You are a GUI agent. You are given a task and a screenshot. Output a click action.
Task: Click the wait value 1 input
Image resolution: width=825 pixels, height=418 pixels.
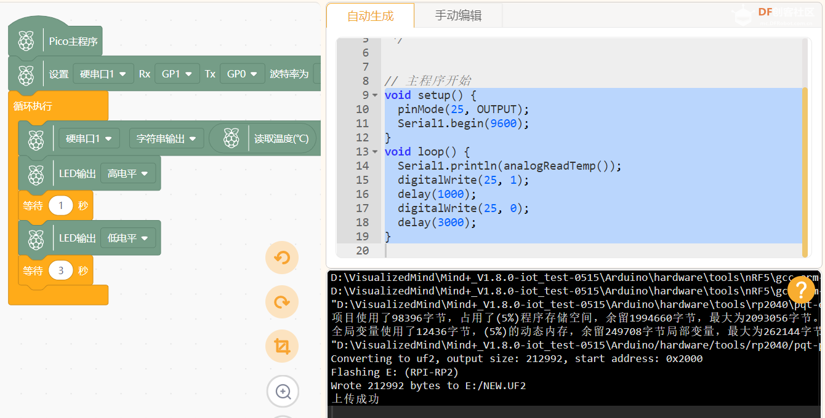point(61,206)
